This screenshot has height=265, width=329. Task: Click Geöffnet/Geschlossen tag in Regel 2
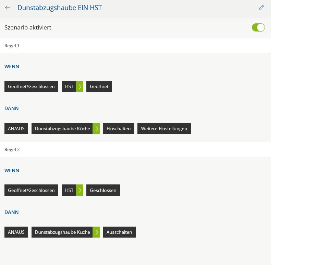click(31, 190)
